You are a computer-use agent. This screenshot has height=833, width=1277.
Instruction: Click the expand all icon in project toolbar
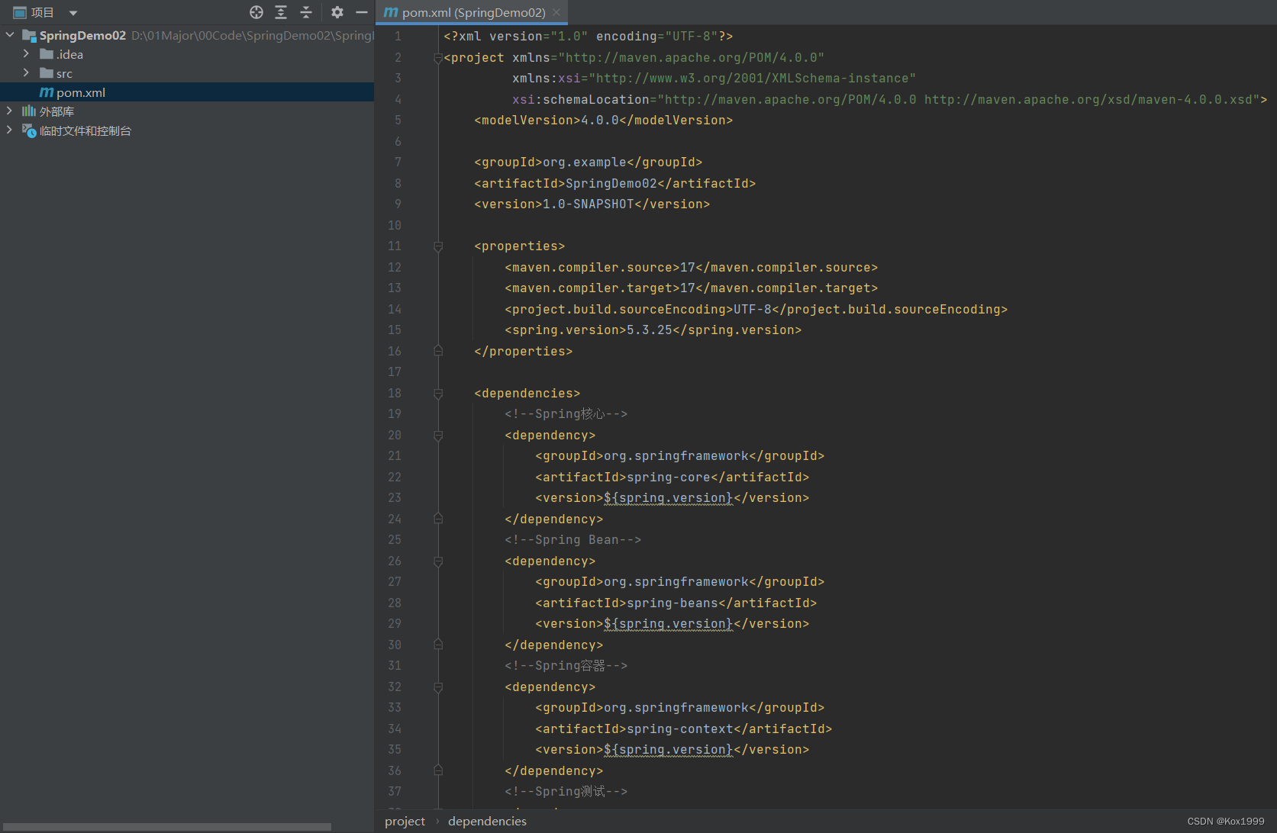pos(281,12)
